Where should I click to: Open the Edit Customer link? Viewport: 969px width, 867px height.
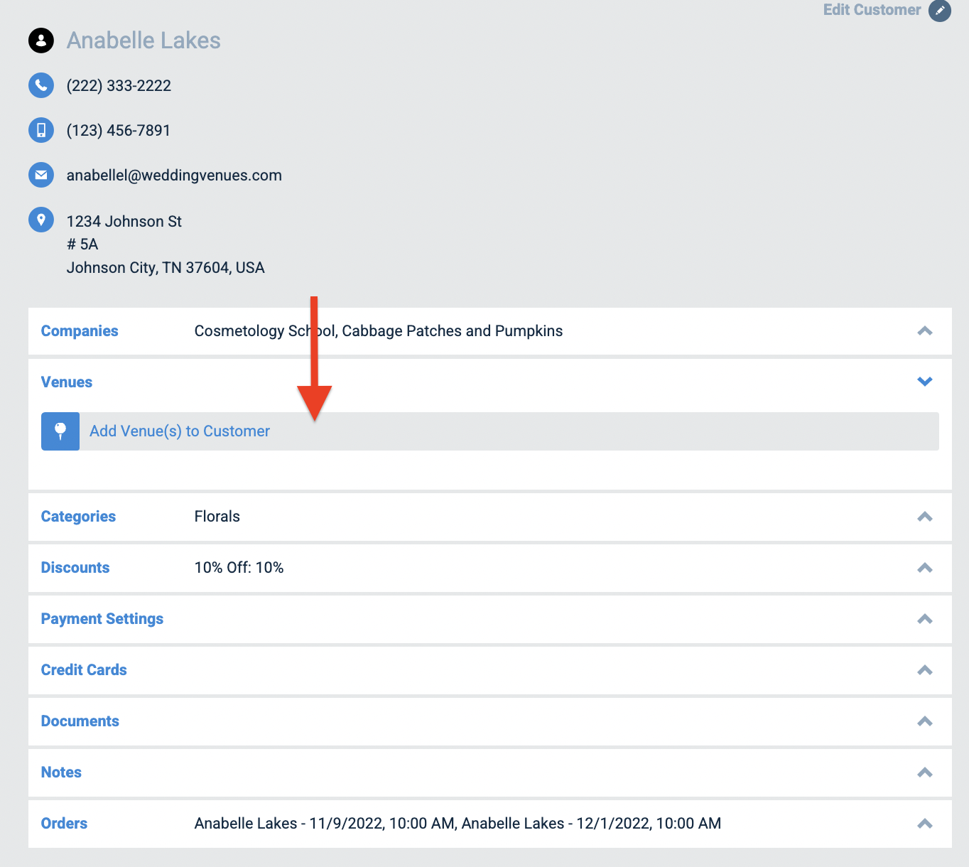click(x=872, y=10)
